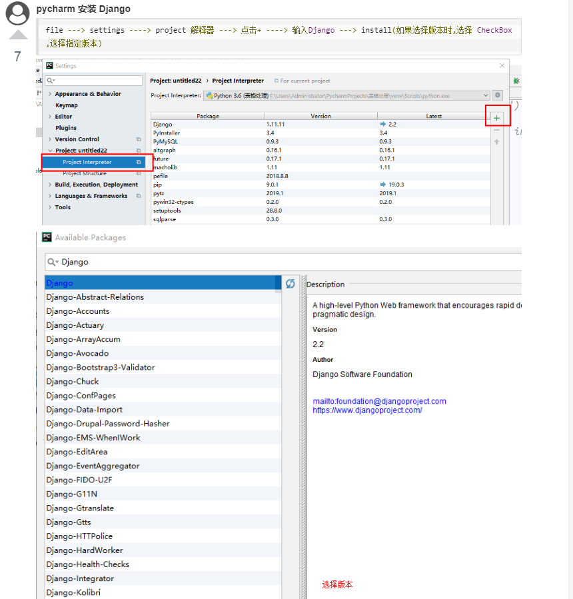Open the interpreter gear settings icon
This screenshot has width=573, height=599.
[x=497, y=95]
